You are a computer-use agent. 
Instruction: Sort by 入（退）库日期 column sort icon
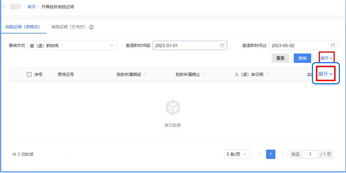point(267,75)
